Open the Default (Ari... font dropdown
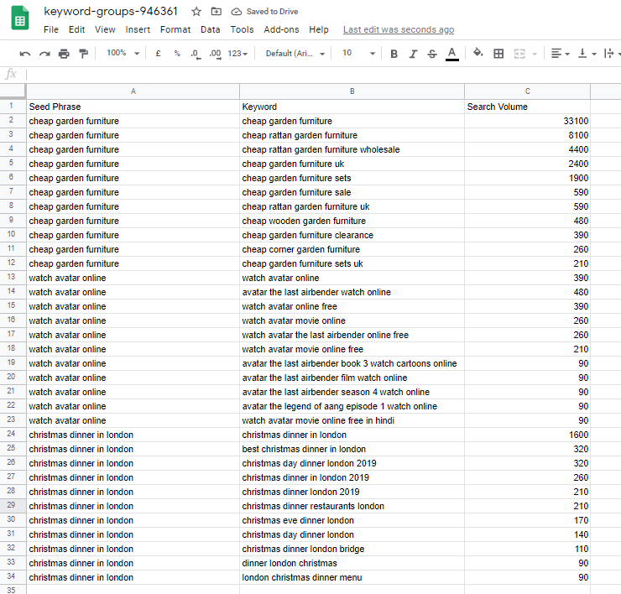 pos(295,54)
